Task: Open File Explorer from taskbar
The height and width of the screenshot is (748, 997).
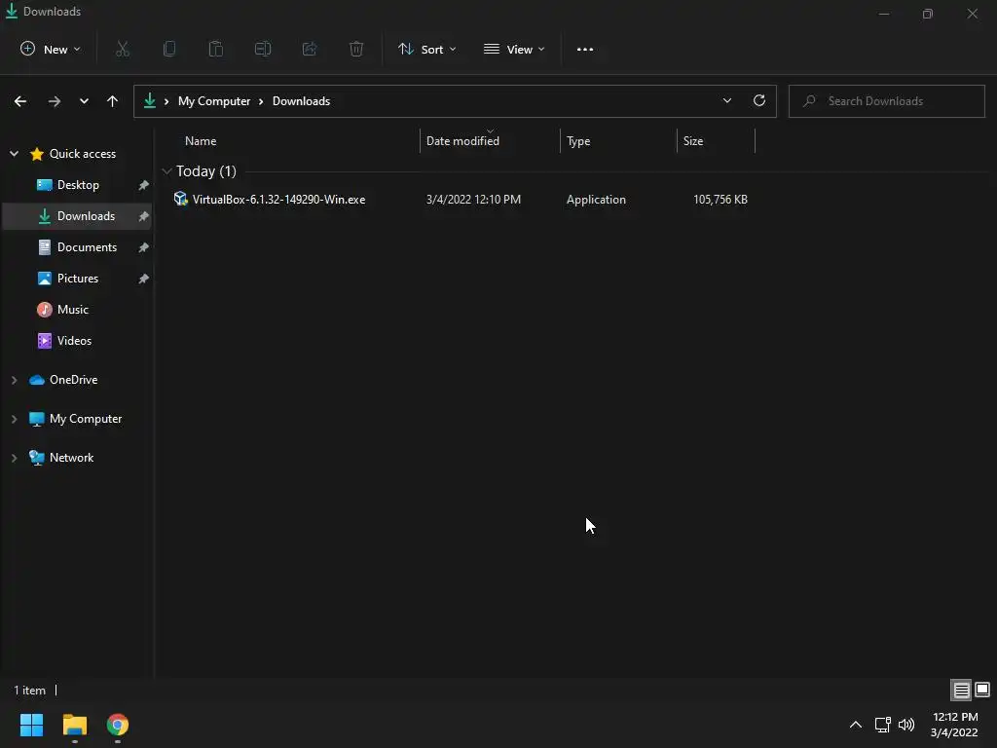Action: click(x=75, y=725)
